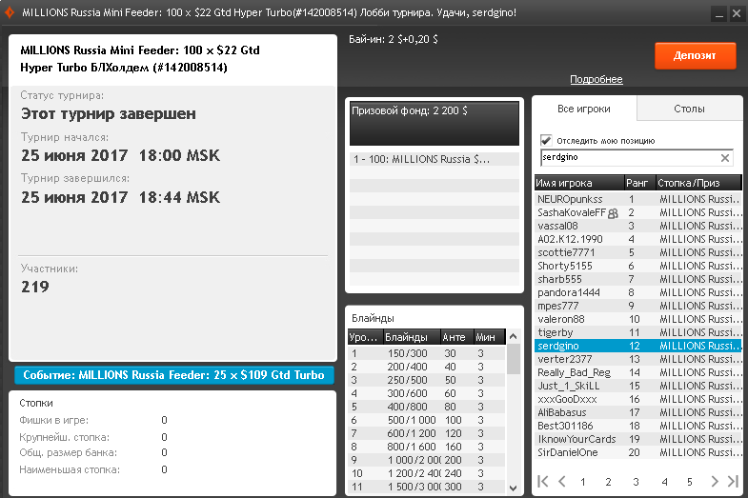The width and height of the screenshot is (748, 498).
Task: Select player SirDanielOne
Action: click(638, 452)
